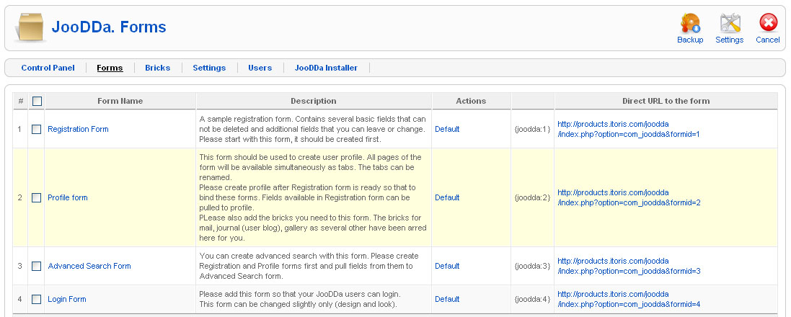Click Default action for Registration Form
This screenshot has width=791, height=317.
point(447,129)
